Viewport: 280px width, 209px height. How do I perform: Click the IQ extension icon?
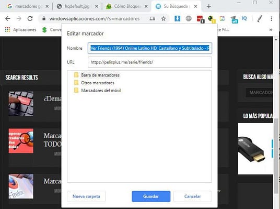tap(244, 18)
